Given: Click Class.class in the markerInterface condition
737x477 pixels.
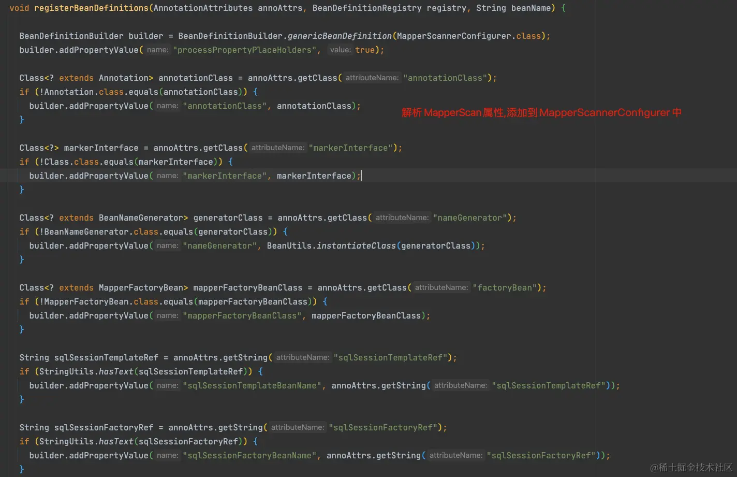Looking at the screenshot, I should [71, 162].
